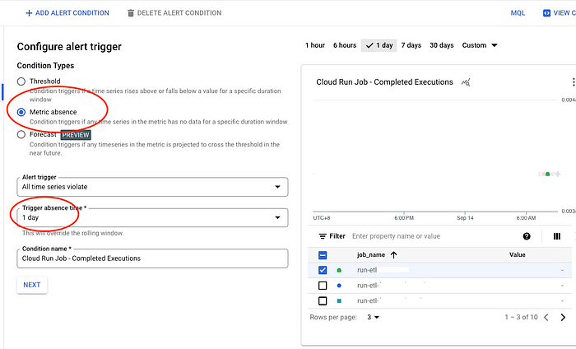Viewport: 576px width, 349px height.
Task: Click the Value column header
Action: coord(518,255)
